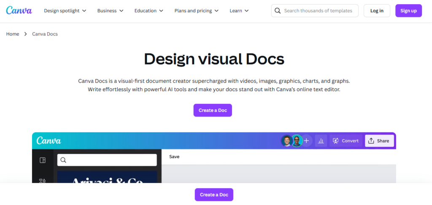Click the breadcrumb chevron separator
The width and height of the screenshot is (432, 205).
(x=26, y=34)
